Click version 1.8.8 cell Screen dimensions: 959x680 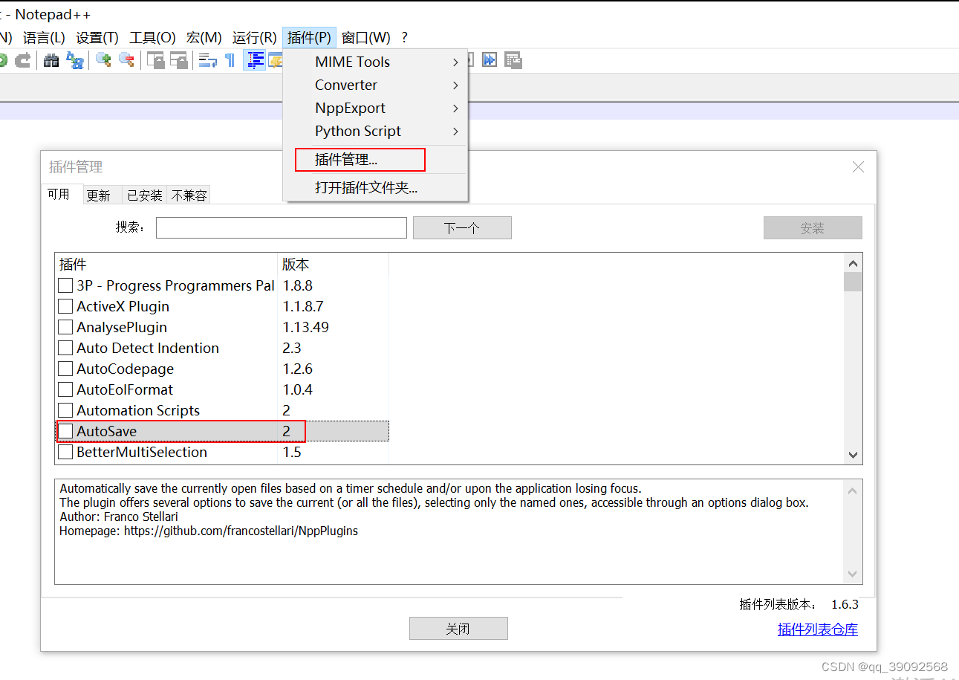(x=298, y=285)
